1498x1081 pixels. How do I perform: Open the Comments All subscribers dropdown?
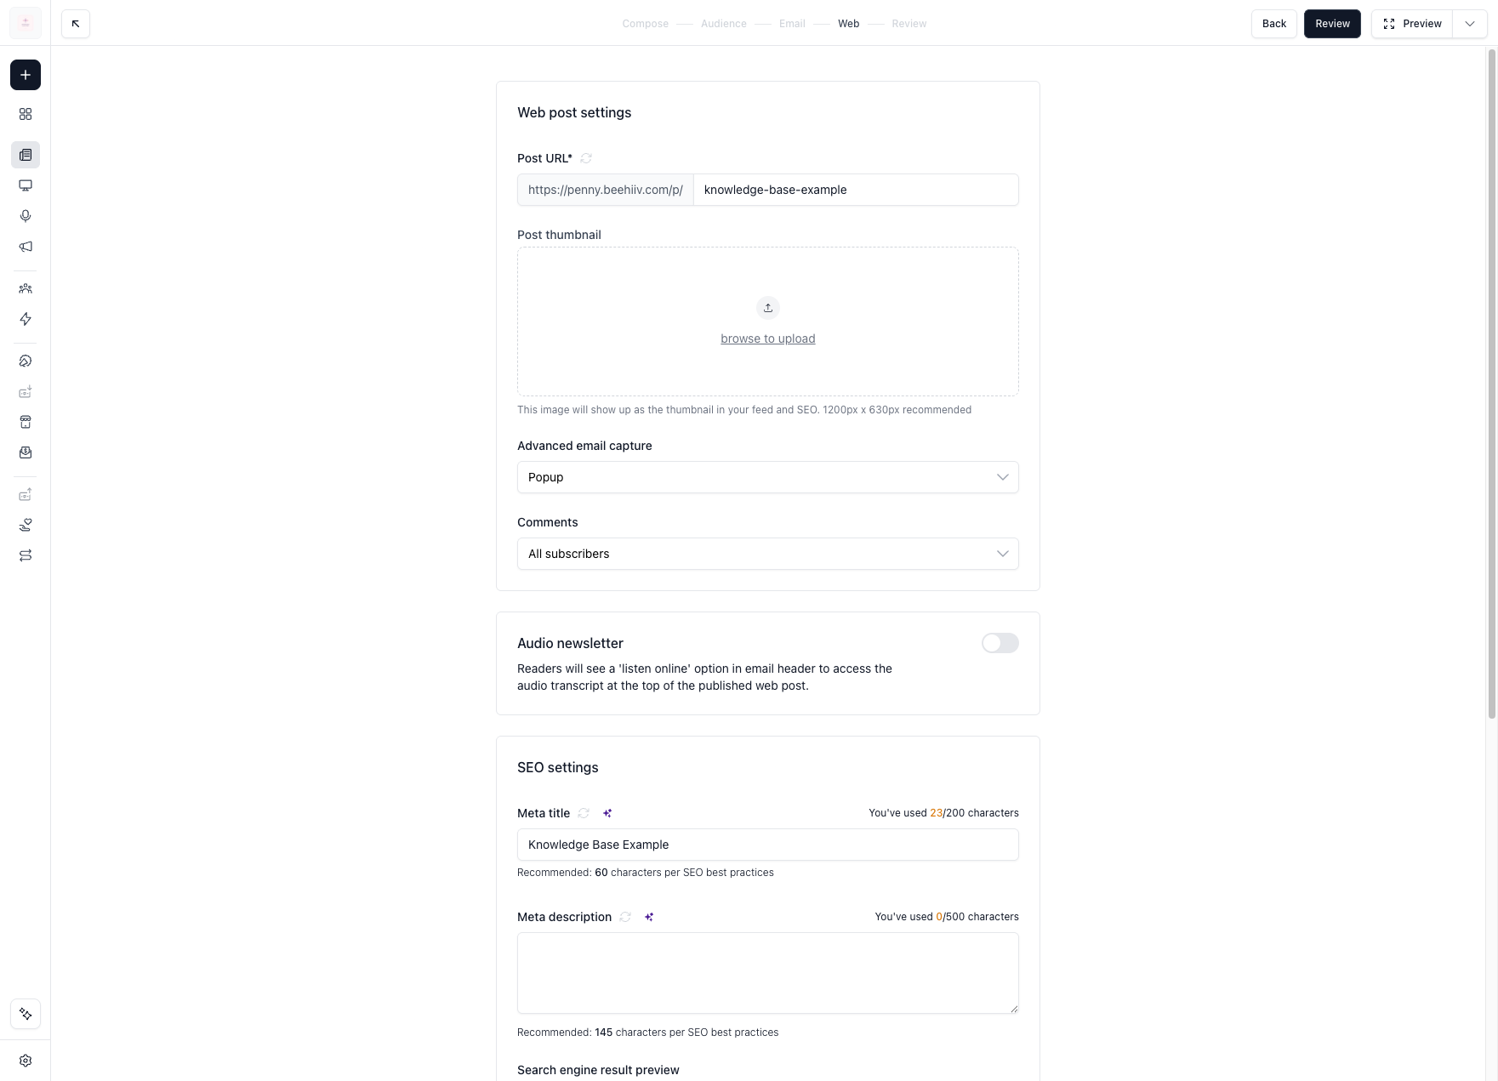point(768,554)
